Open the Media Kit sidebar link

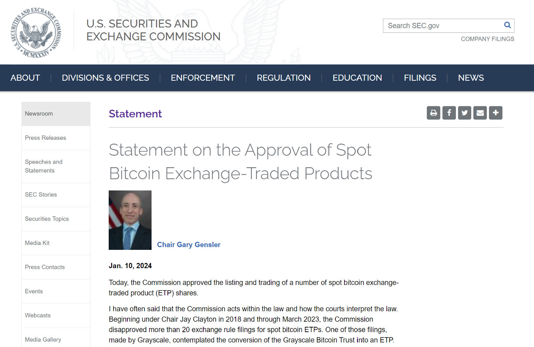point(37,243)
